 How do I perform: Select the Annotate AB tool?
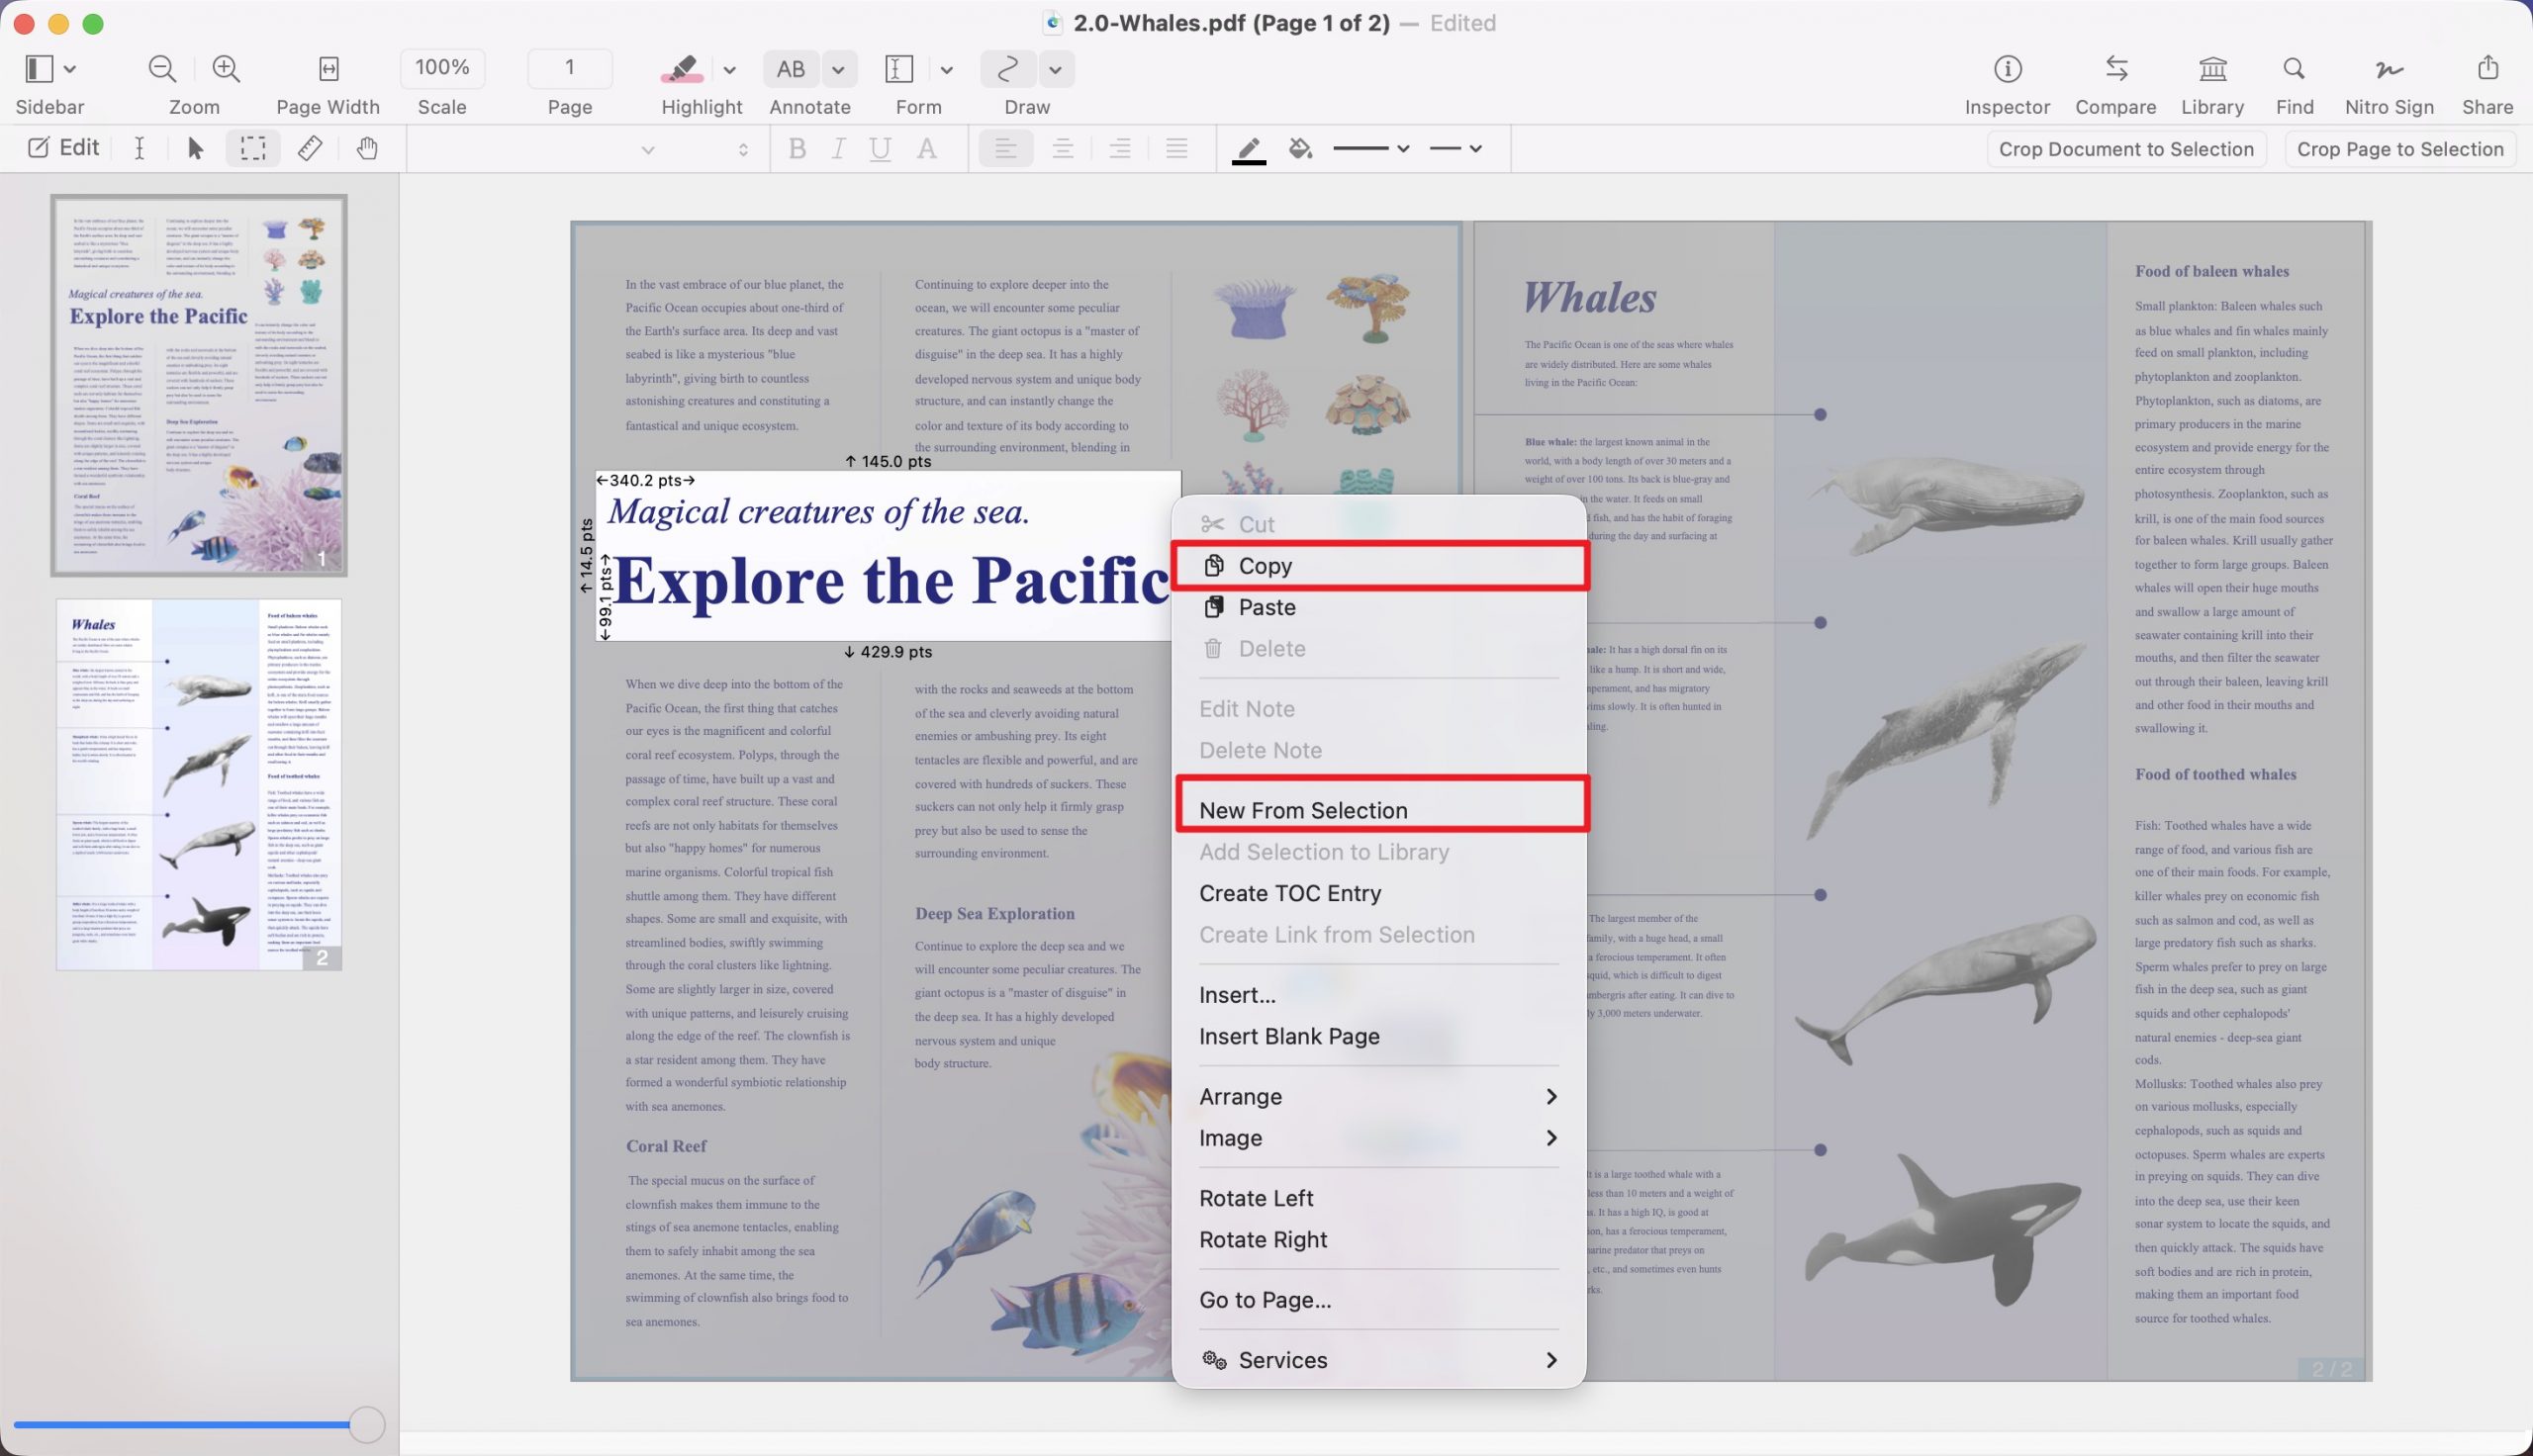[791, 69]
